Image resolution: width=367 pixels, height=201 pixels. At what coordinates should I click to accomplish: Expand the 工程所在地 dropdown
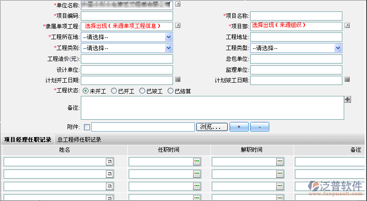(168, 37)
